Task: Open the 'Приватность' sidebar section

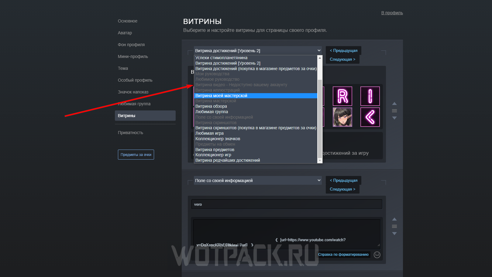Action: 130,133
